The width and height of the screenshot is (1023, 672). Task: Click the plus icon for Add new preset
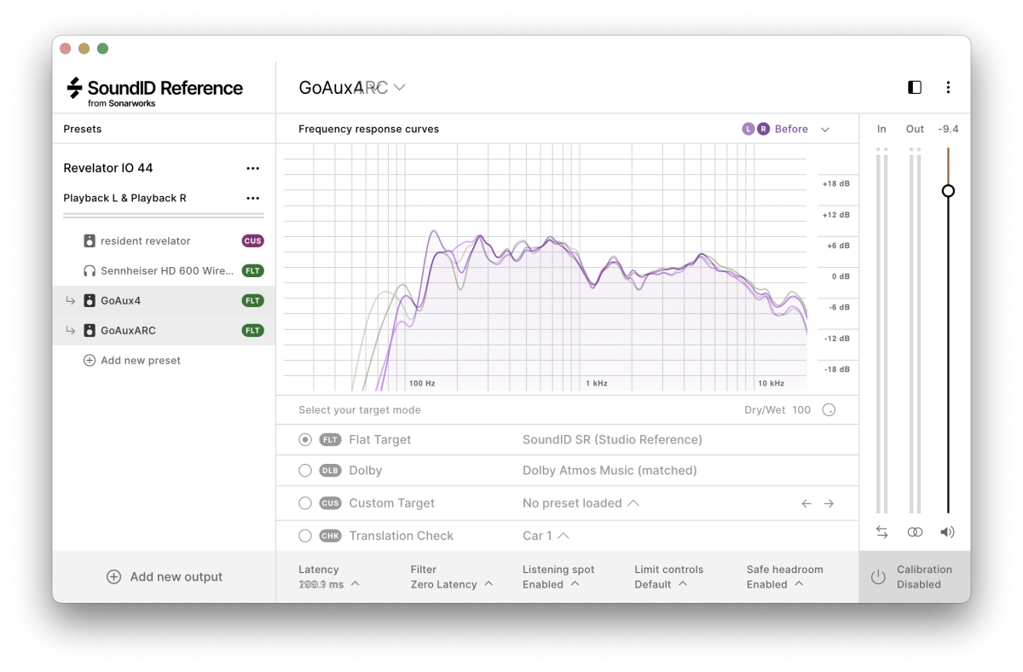point(90,360)
